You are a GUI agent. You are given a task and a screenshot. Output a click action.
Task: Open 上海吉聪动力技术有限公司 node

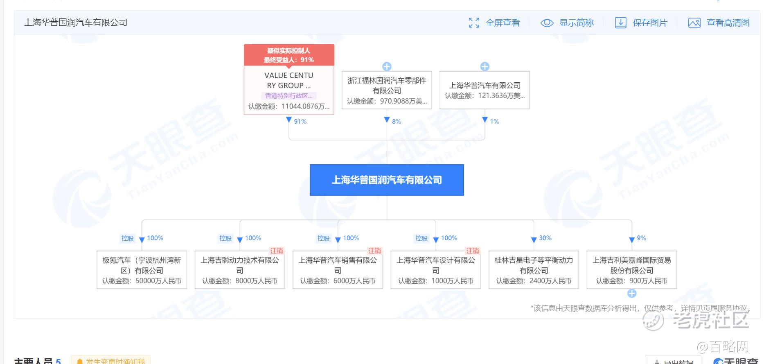tap(240, 270)
